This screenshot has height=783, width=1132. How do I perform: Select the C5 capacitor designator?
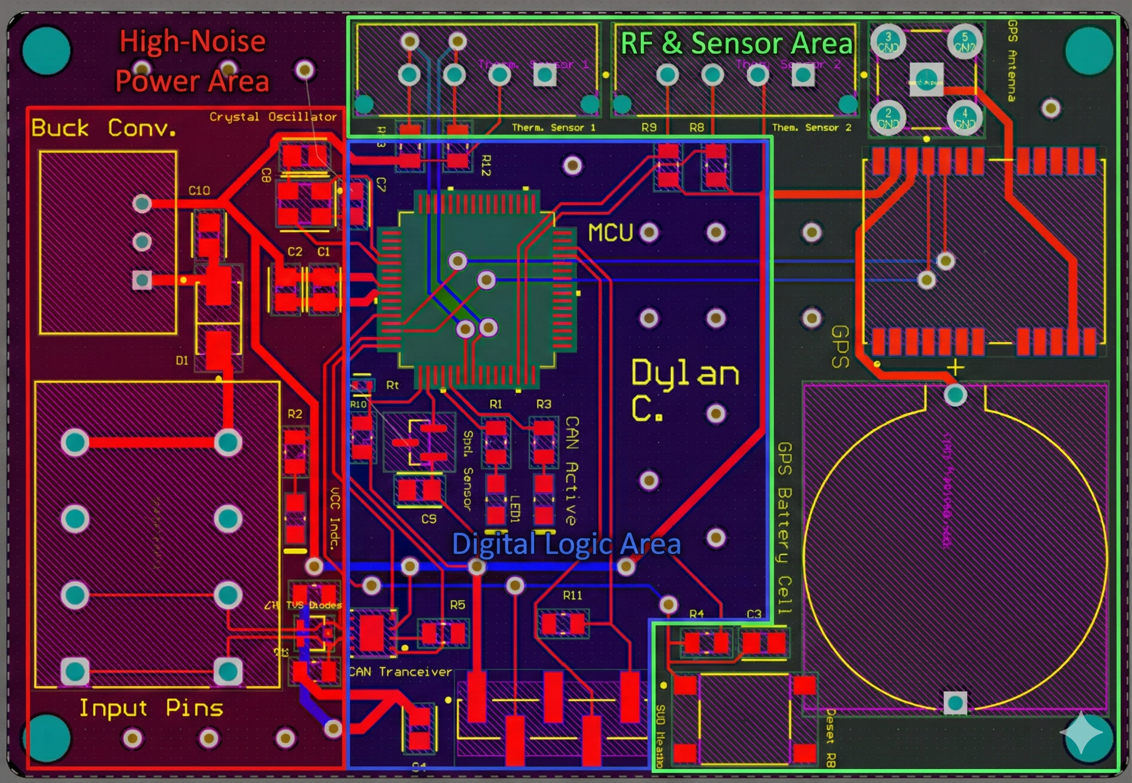(429, 519)
